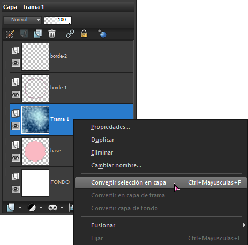Click the opacity 100 slider field

coord(58,20)
